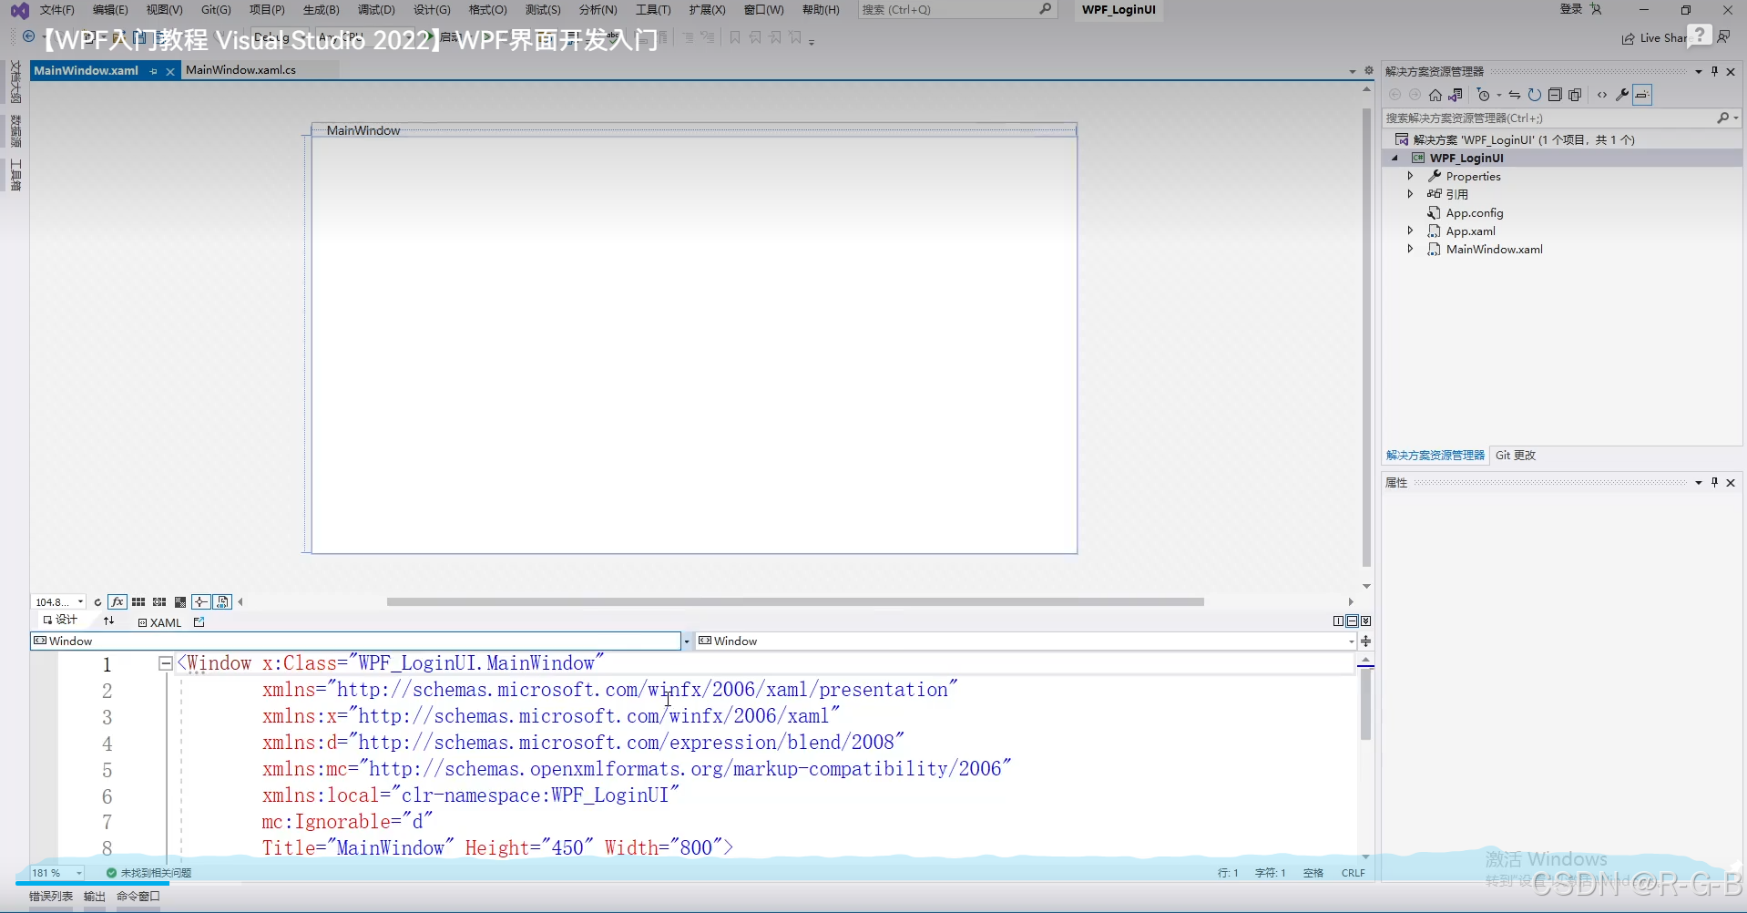Switch to MainWindow.xaml.cs tab
Screen dimensions: 1747x913
pyautogui.click(x=240, y=70)
